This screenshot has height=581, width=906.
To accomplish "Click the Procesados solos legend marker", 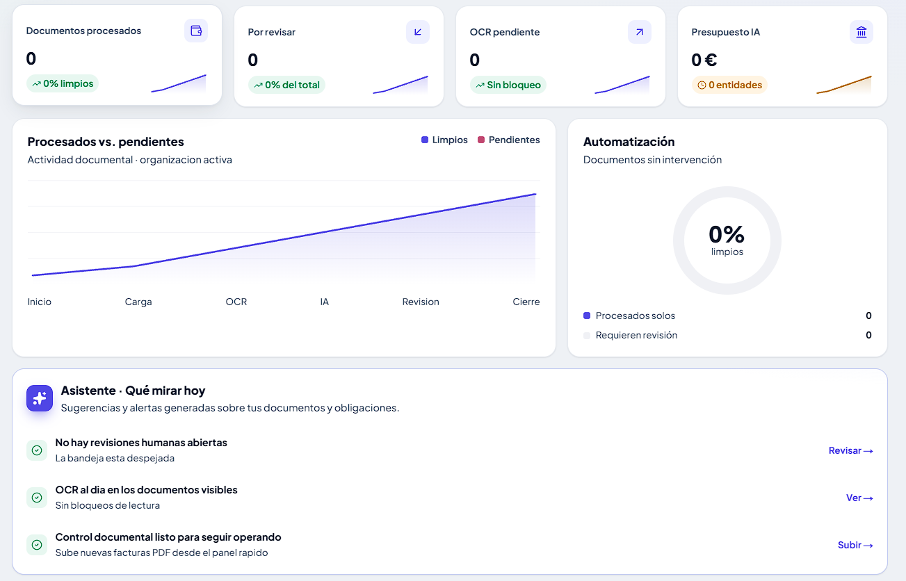I will [587, 316].
